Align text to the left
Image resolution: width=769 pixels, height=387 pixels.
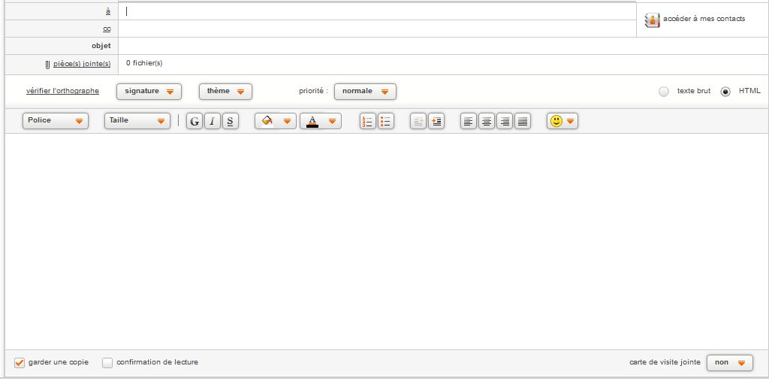[469, 121]
